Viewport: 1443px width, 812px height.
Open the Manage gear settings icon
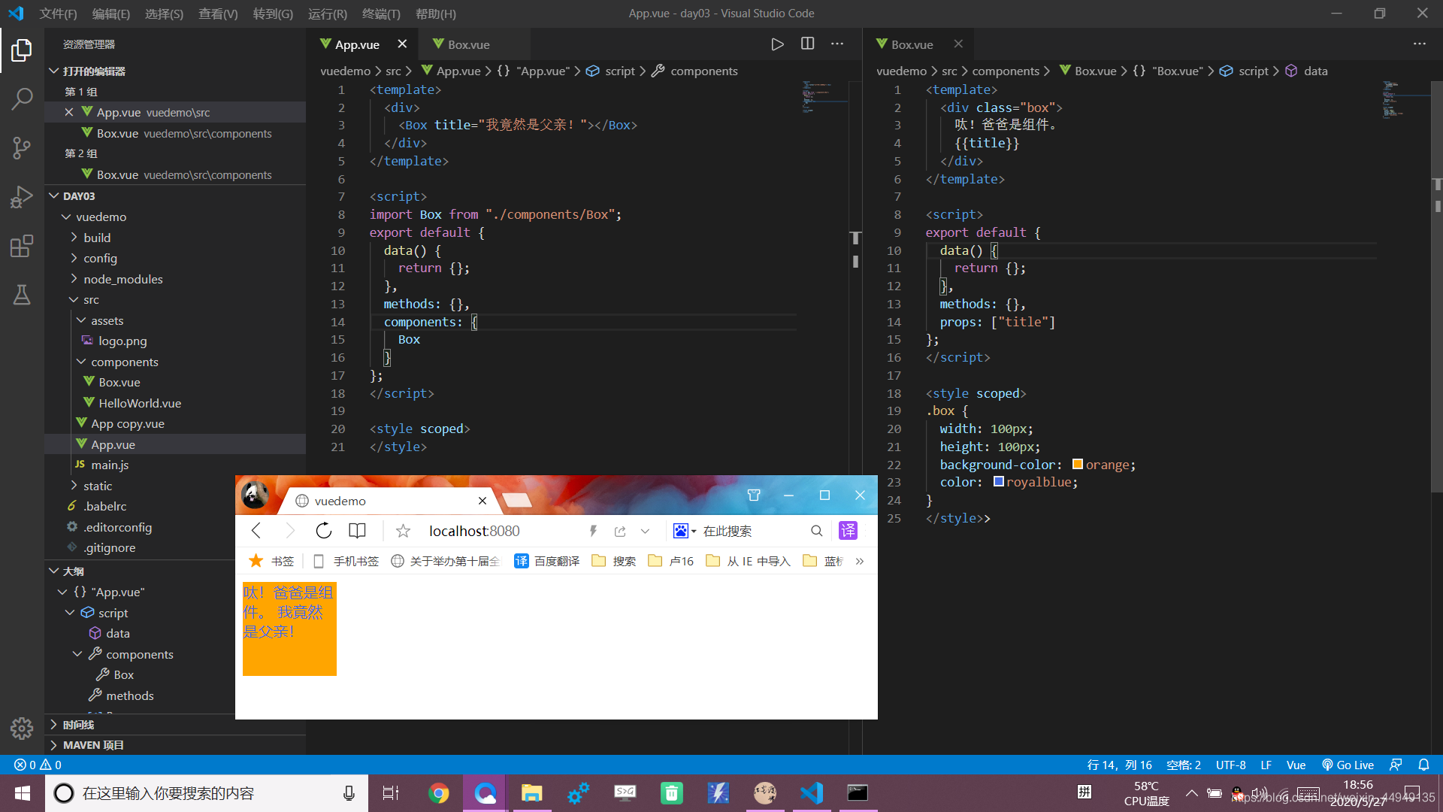tap(22, 728)
